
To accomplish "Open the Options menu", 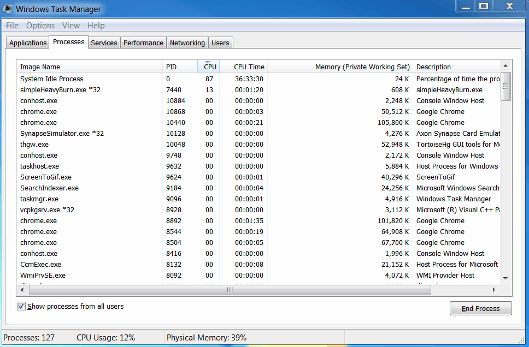I will pos(40,25).
